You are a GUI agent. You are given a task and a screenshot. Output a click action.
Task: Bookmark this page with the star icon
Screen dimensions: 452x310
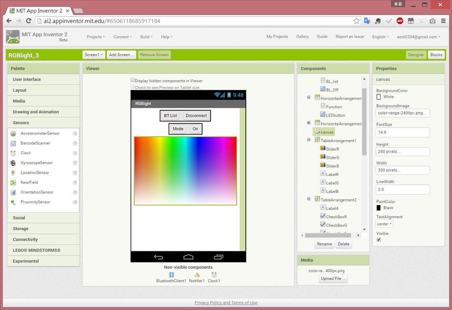click(357, 21)
